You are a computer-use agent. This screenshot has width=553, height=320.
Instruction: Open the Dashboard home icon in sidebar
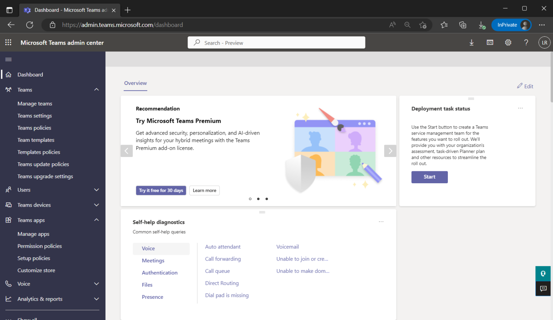click(x=9, y=75)
